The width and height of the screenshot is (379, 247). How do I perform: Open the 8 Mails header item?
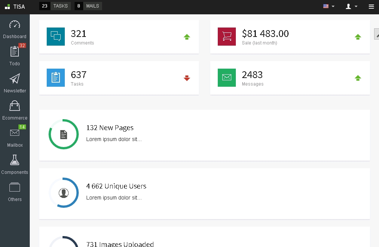coord(88,6)
